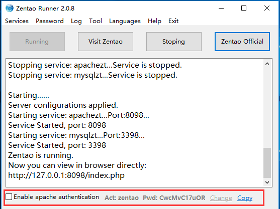
Task: Copy the password via Copy link
Action: click(x=245, y=198)
